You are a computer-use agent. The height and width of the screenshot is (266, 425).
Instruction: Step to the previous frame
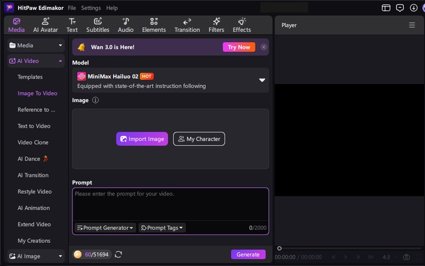click(x=333, y=257)
